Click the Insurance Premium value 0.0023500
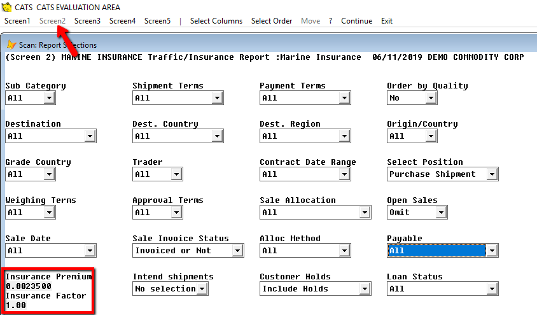Image resolution: width=537 pixels, height=315 pixels. point(29,286)
